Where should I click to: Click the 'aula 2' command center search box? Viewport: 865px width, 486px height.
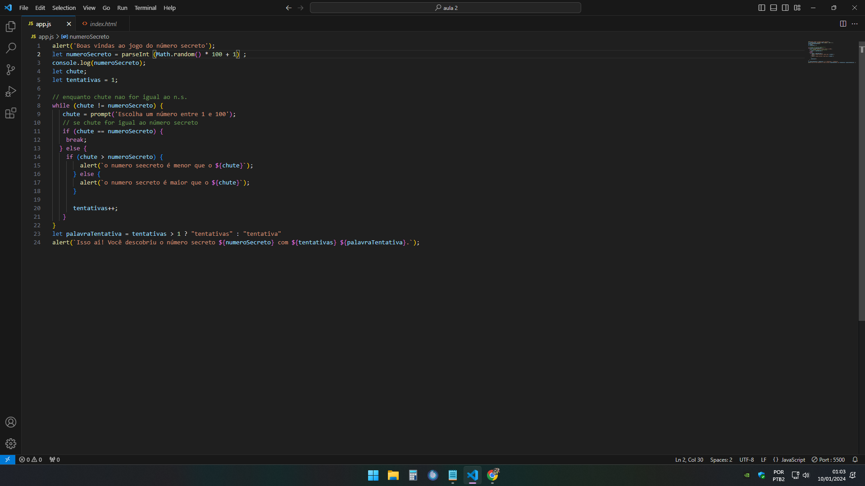pos(445,8)
